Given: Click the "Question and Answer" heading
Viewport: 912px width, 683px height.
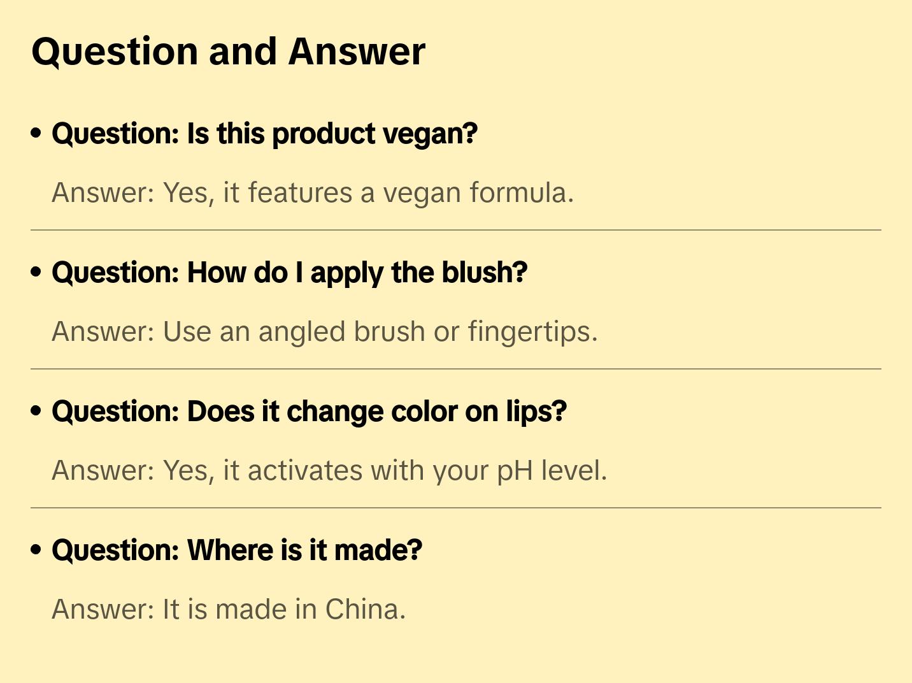Looking at the screenshot, I should (x=228, y=52).
